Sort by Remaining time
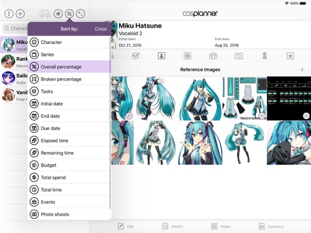Screen dimensions: 311x233 (x=69, y=153)
